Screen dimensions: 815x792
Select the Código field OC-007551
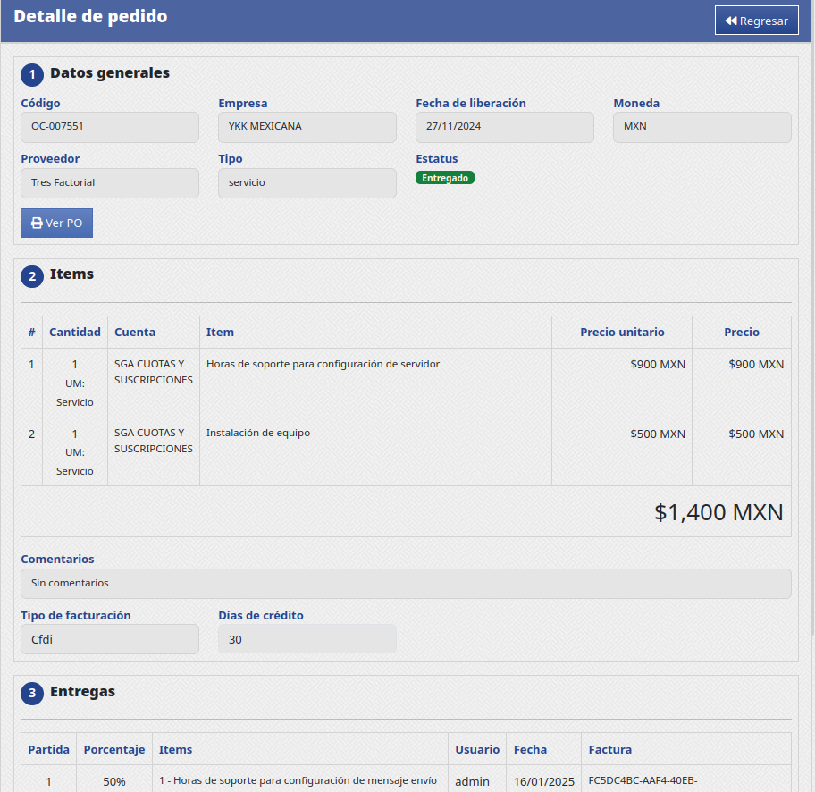tap(110, 127)
